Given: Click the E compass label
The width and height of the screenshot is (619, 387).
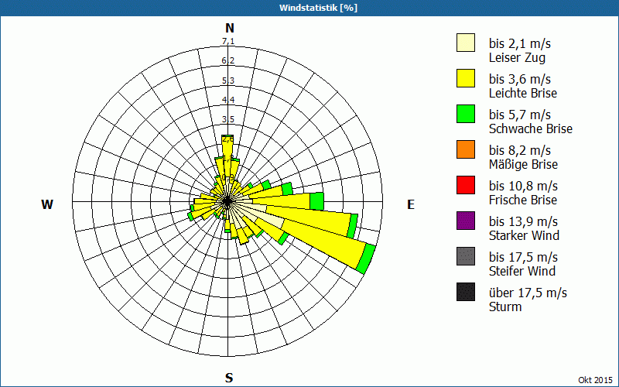Looking at the screenshot, I should click(x=411, y=204).
